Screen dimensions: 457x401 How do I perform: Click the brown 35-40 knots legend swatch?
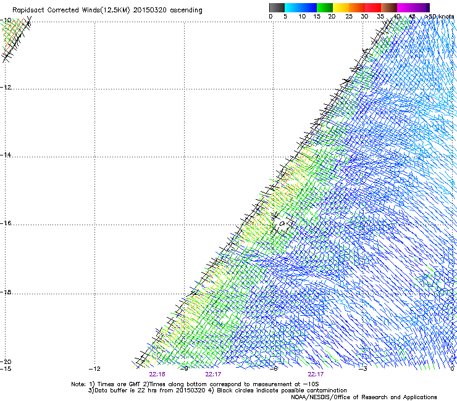tap(389, 7)
